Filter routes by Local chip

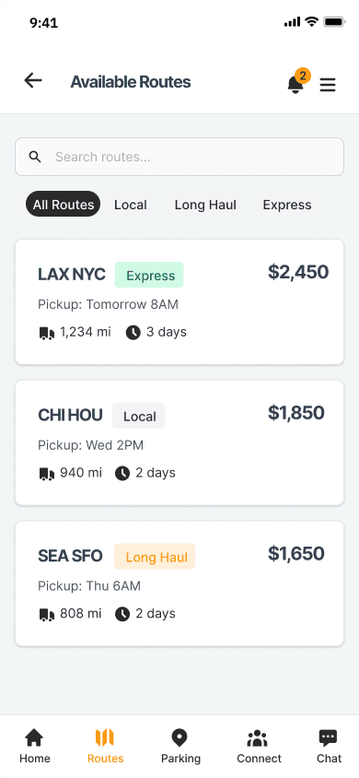point(131,205)
